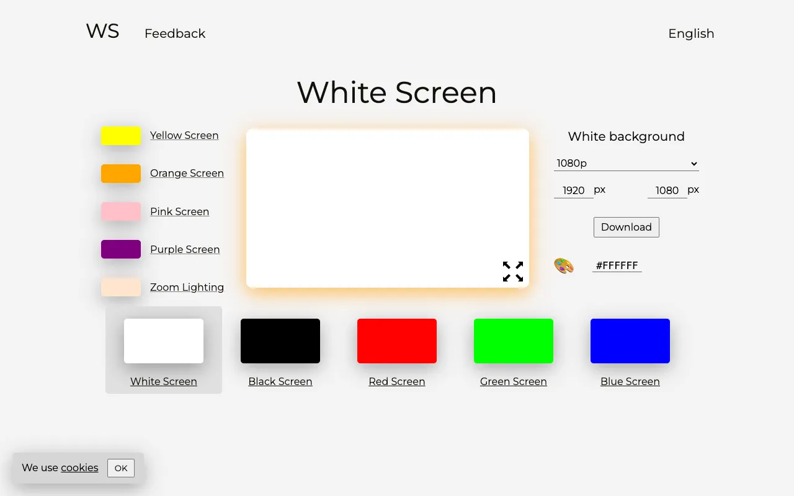Click the yellow color swatch icon

click(120, 135)
